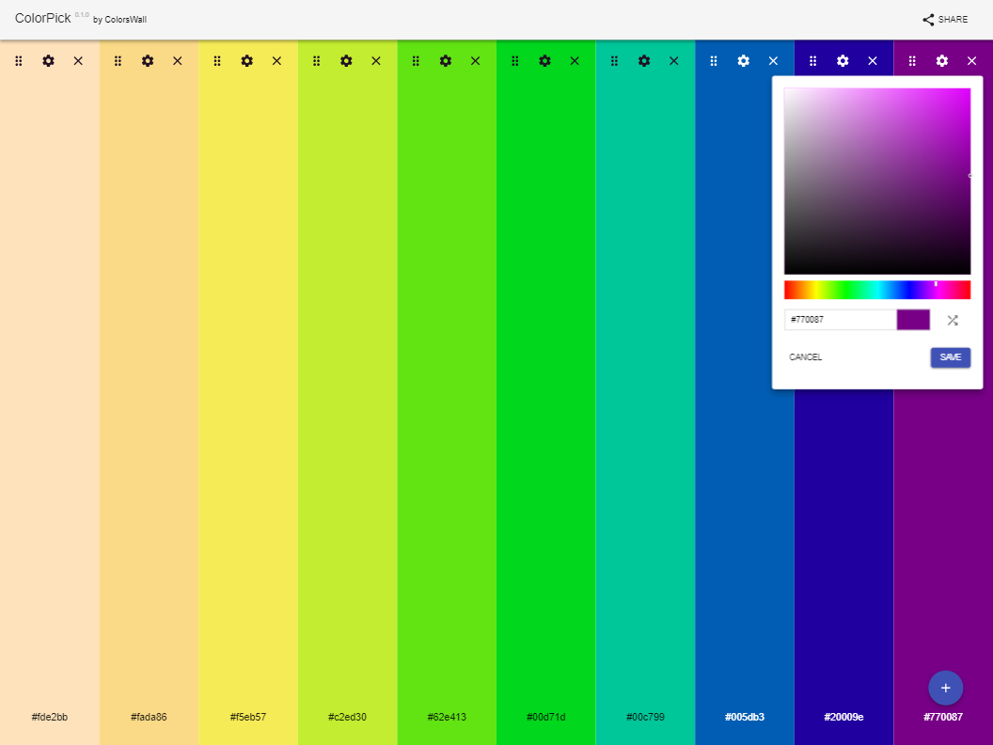
Task: Pick a shade in the saturation gradient area
Action: [x=877, y=179]
